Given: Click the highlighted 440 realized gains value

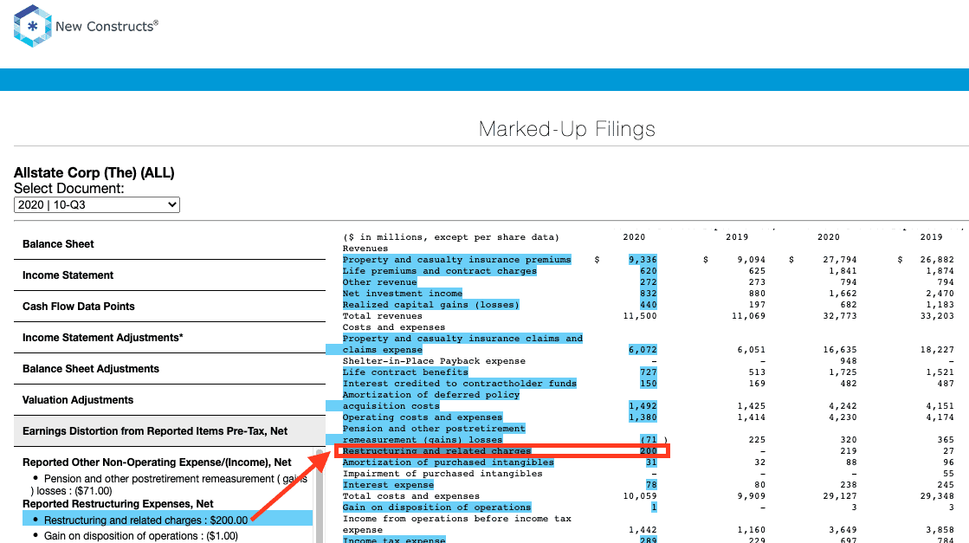Looking at the screenshot, I should pos(649,305).
